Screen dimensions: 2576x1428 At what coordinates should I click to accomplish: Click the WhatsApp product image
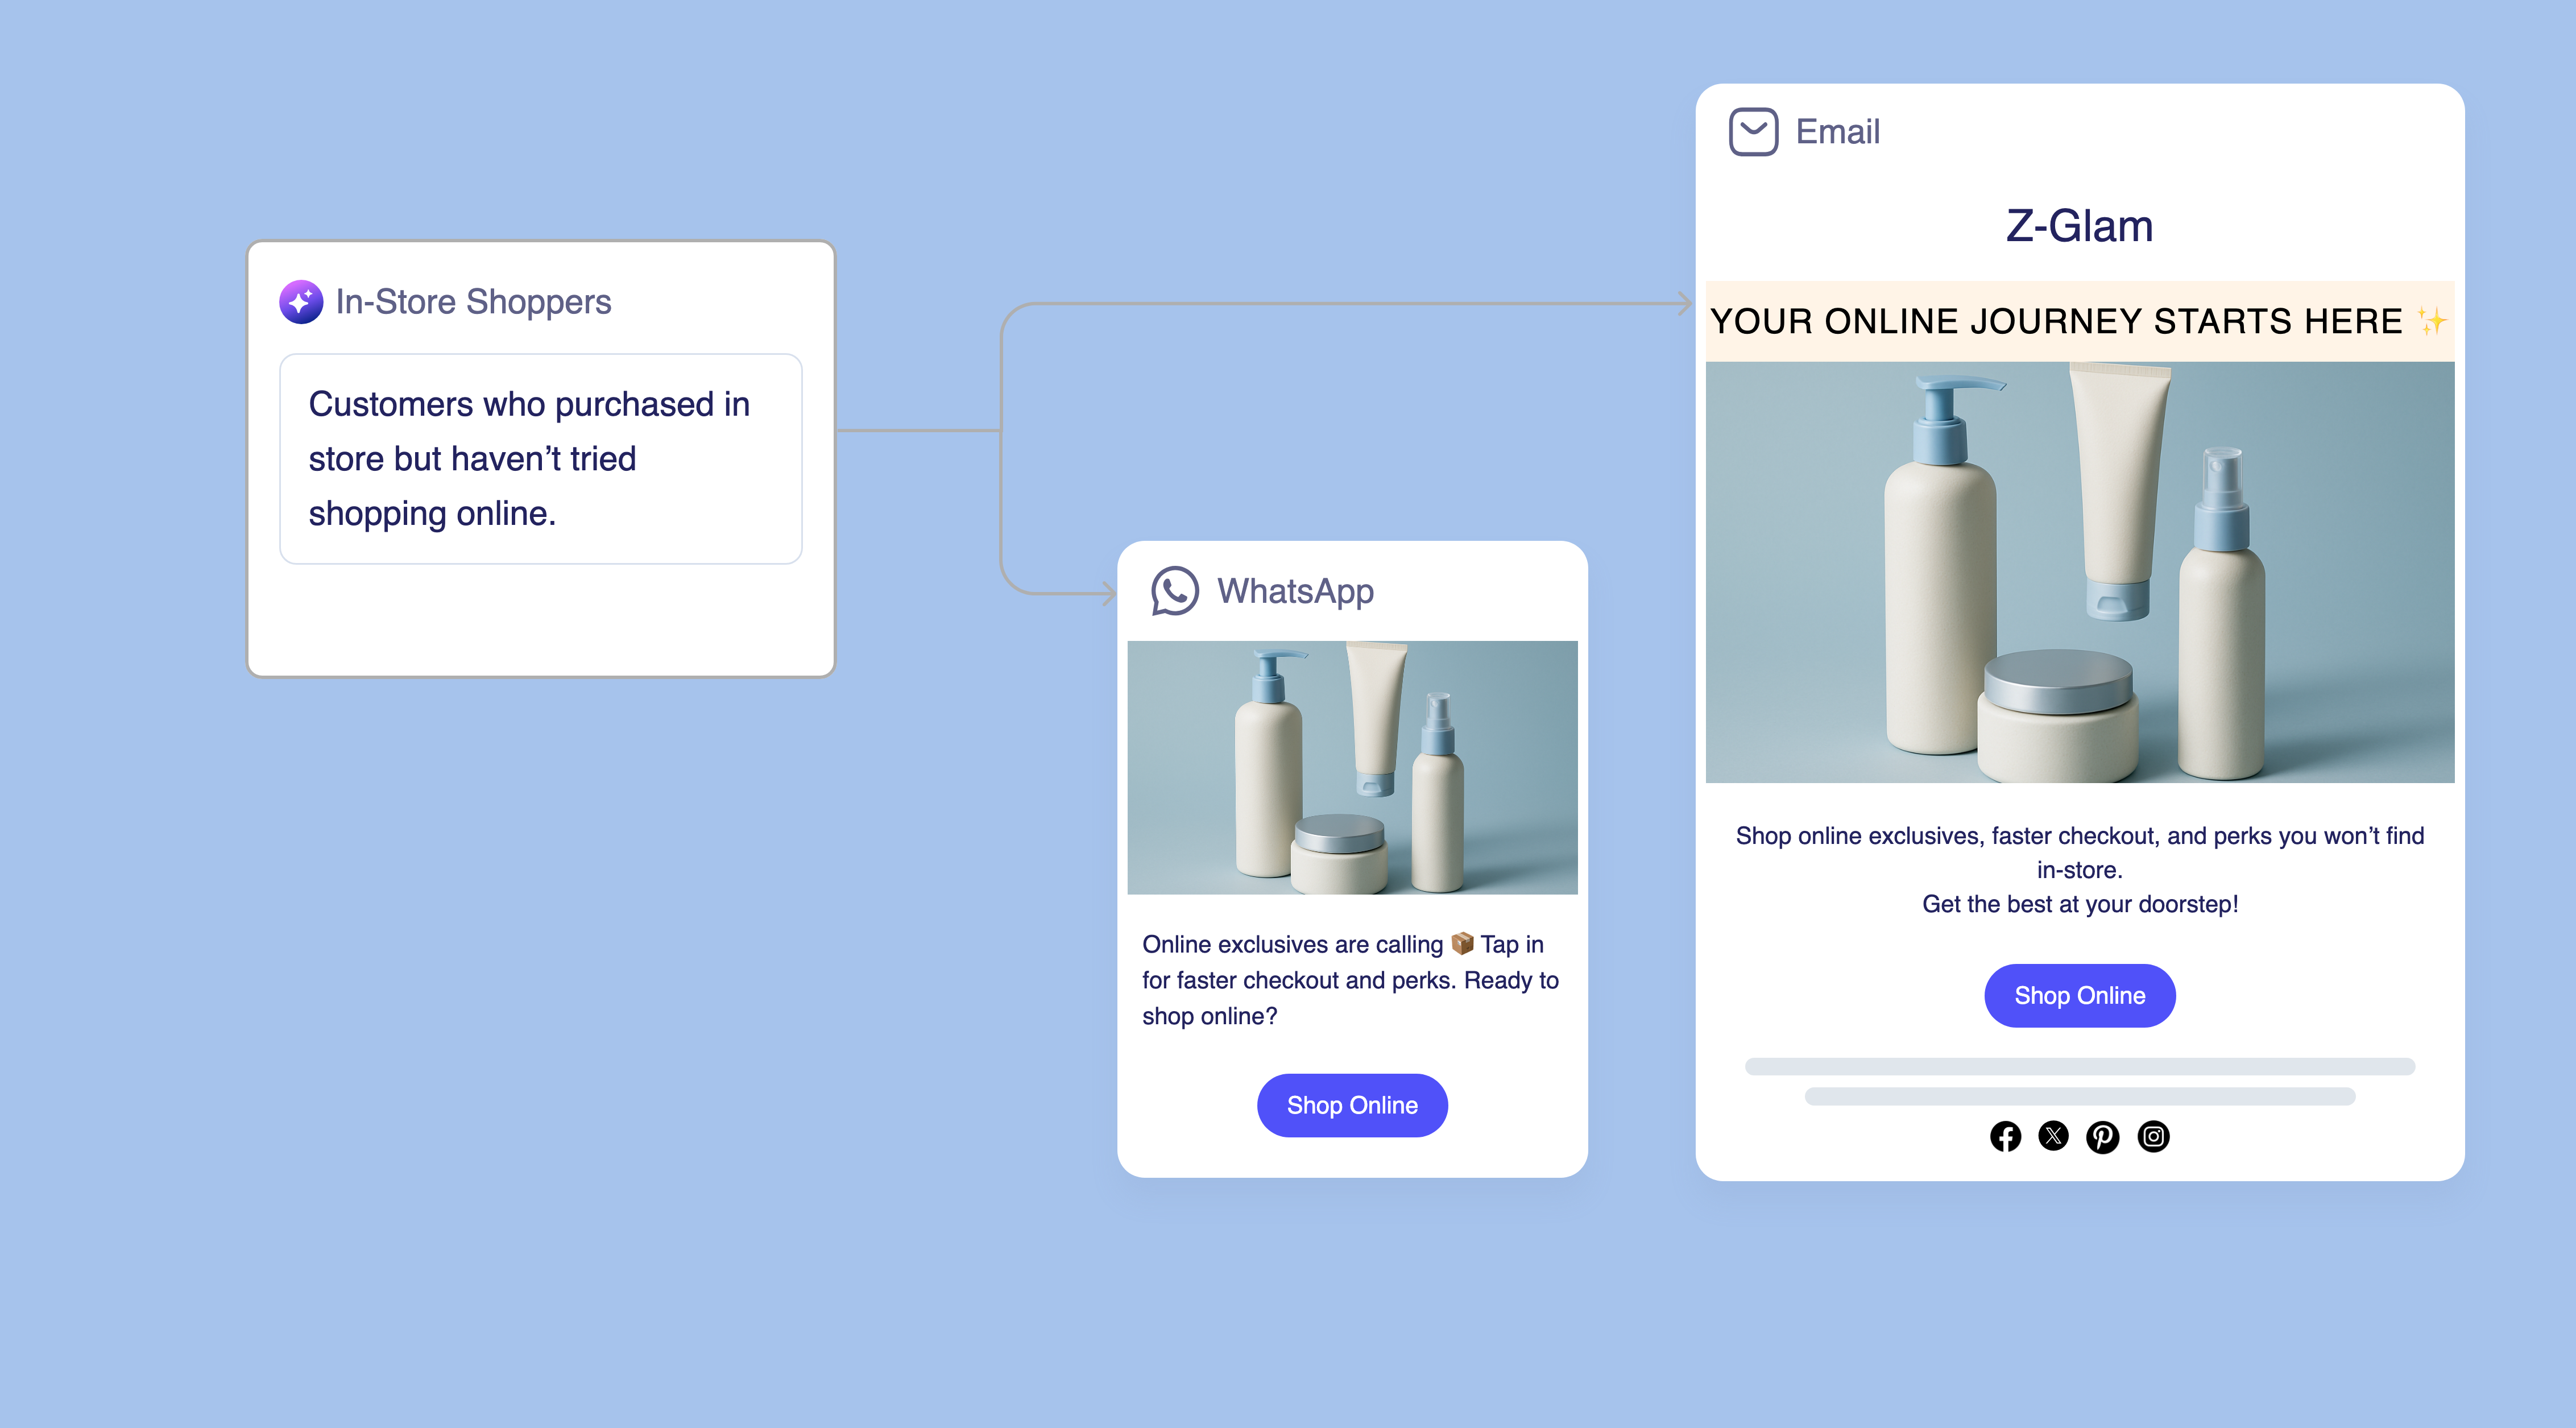pyautogui.click(x=1352, y=768)
